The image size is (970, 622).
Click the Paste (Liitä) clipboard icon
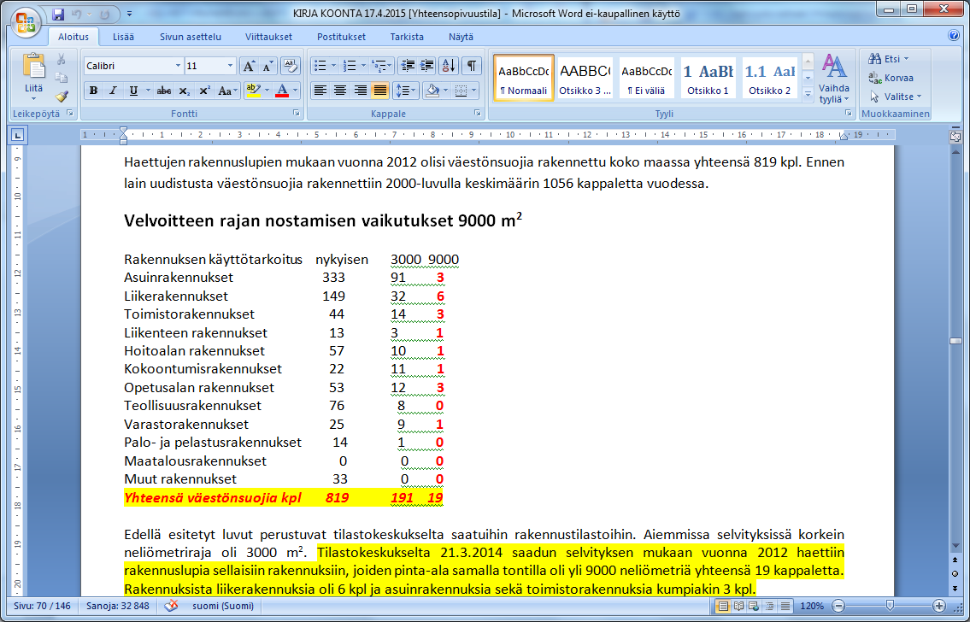(x=33, y=67)
